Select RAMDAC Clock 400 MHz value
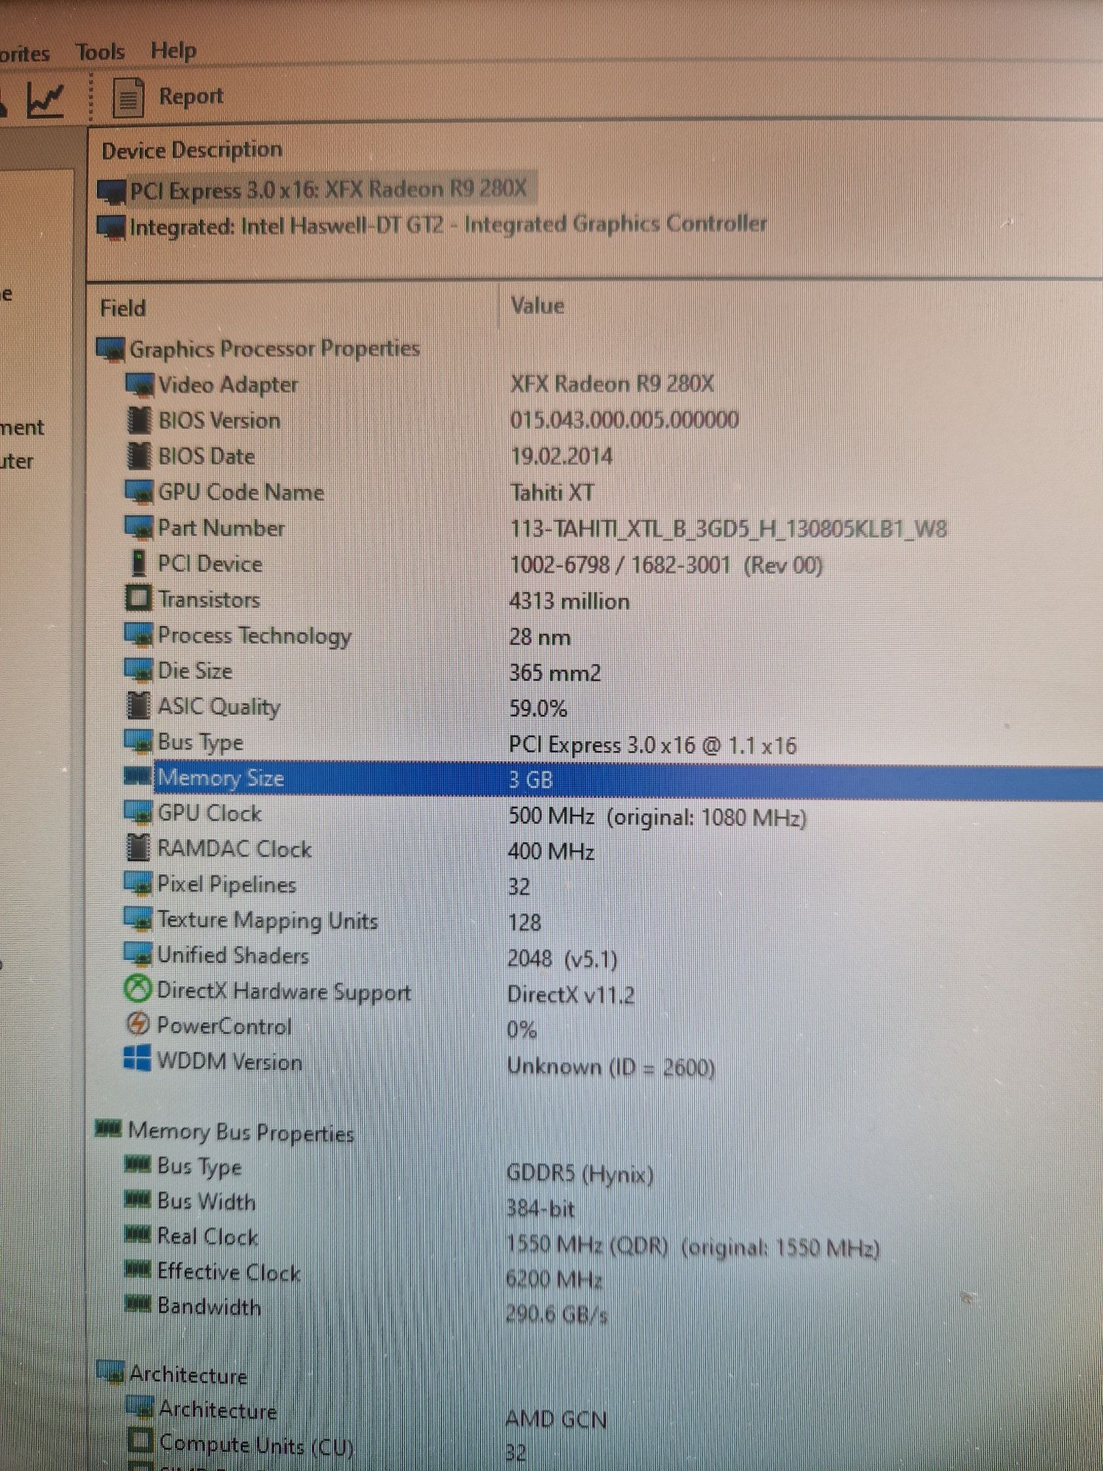This screenshot has height=1471, width=1103. pos(551,852)
